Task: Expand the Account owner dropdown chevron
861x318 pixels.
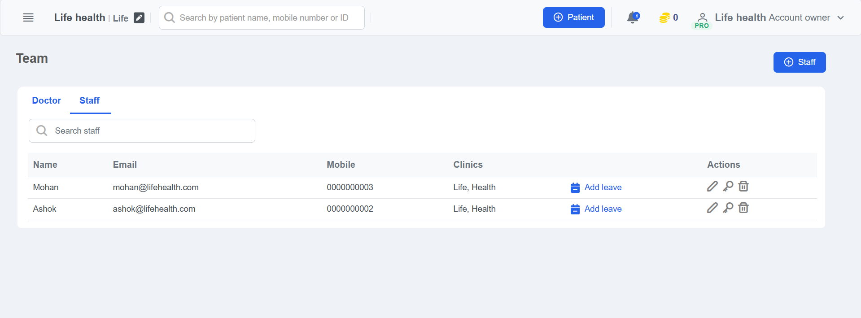Action: pyautogui.click(x=841, y=18)
